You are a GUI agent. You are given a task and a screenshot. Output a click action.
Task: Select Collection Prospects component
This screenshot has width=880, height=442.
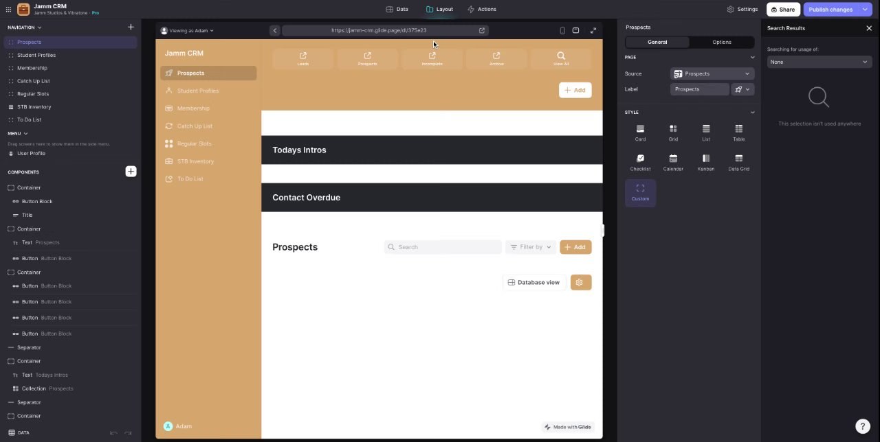point(70,388)
